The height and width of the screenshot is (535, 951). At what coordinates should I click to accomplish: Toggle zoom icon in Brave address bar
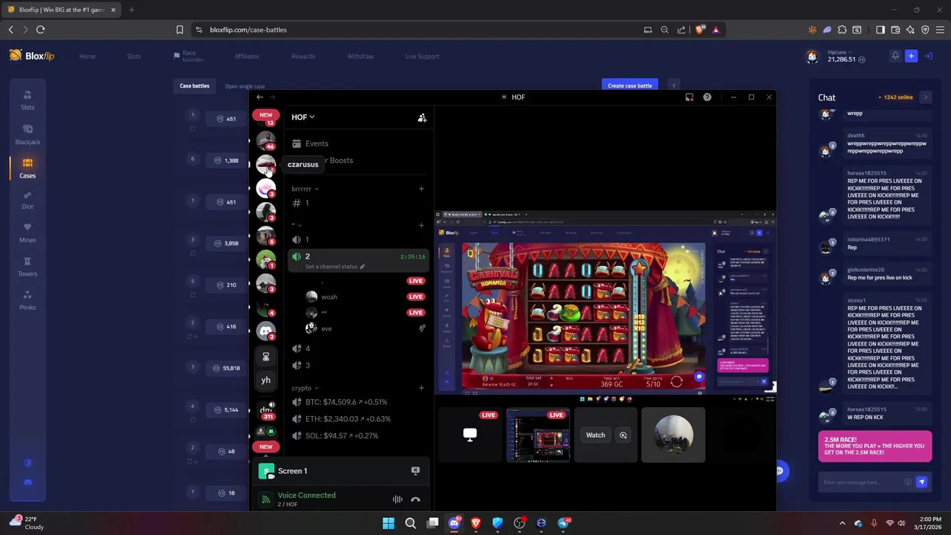coord(664,30)
